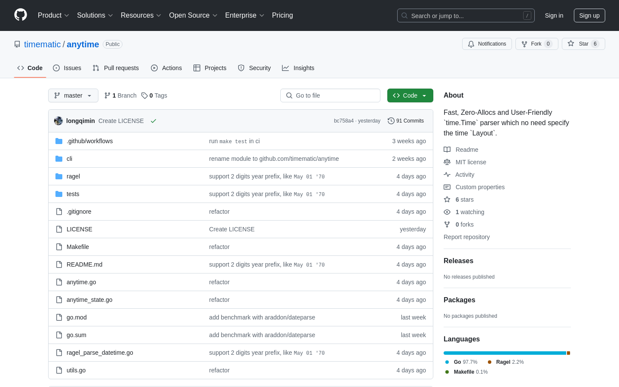Click the forks icon in About
This screenshot has height=387, width=619.
click(447, 224)
